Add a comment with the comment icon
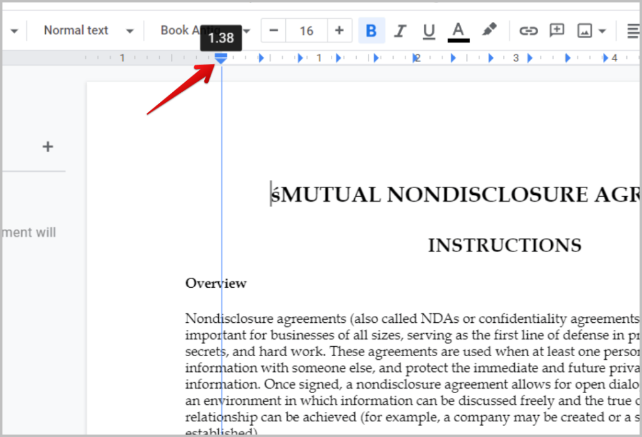 tap(557, 30)
